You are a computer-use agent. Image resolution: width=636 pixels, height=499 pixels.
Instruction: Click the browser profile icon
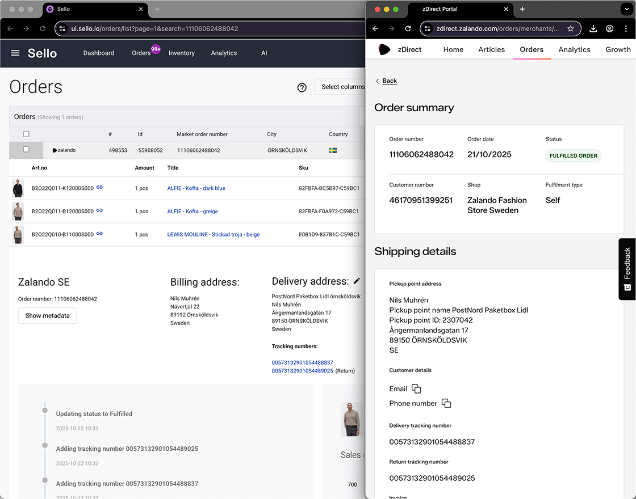coord(610,28)
